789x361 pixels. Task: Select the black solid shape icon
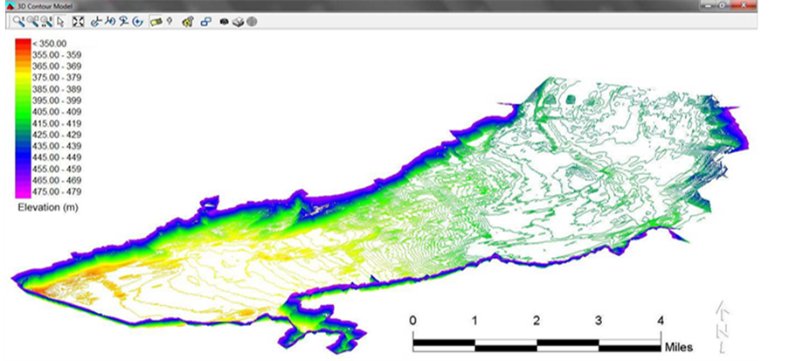click(224, 20)
